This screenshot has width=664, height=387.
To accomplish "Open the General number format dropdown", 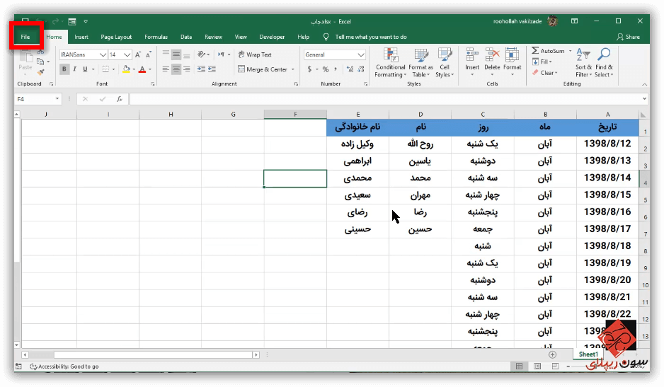I will [x=361, y=54].
